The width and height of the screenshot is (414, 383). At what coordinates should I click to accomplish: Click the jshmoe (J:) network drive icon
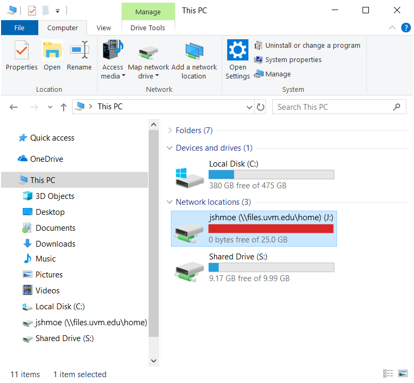(188, 232)
